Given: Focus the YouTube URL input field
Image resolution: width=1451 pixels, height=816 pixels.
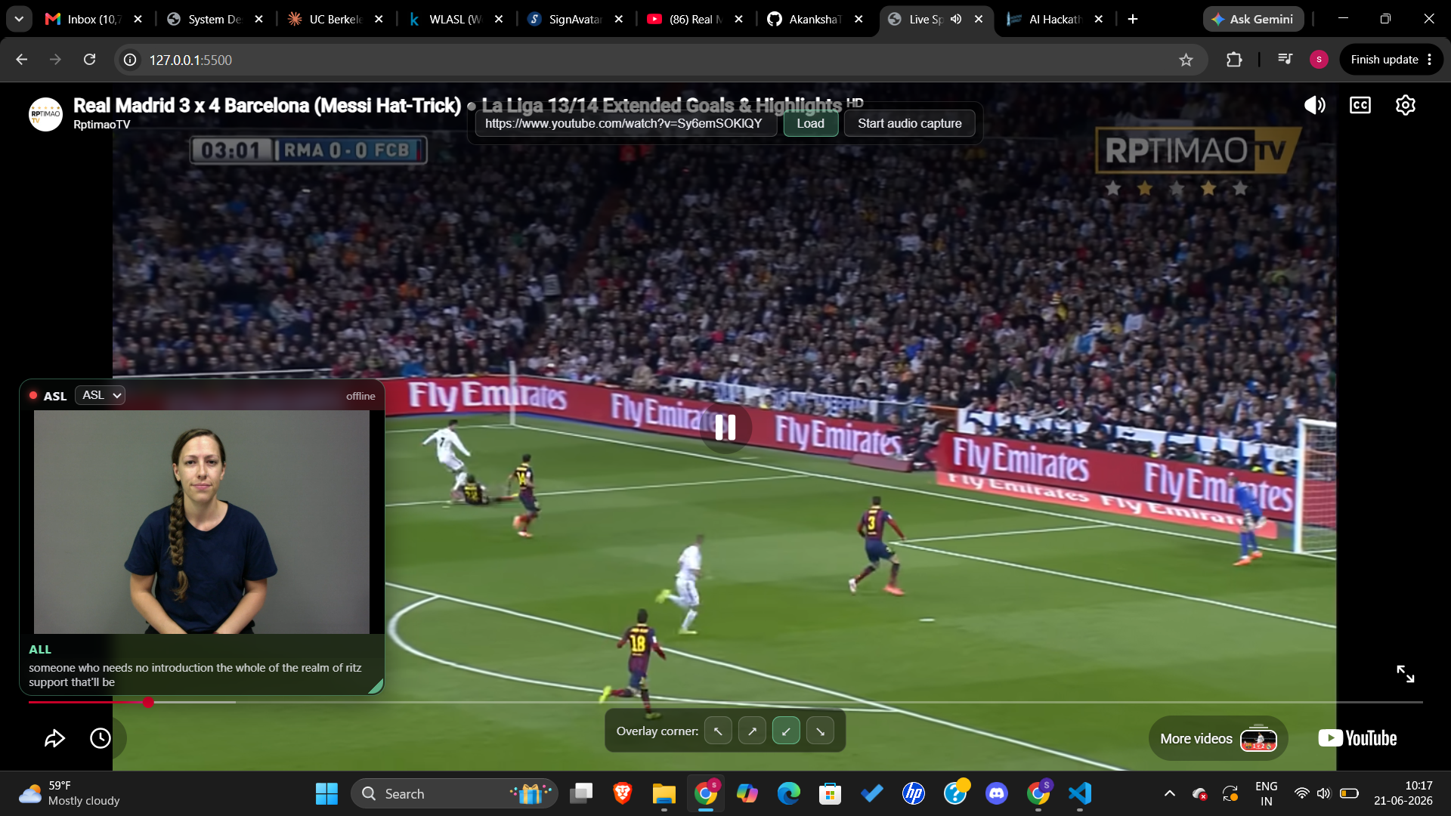Looking at the screenshot, I should click(625, 123).
